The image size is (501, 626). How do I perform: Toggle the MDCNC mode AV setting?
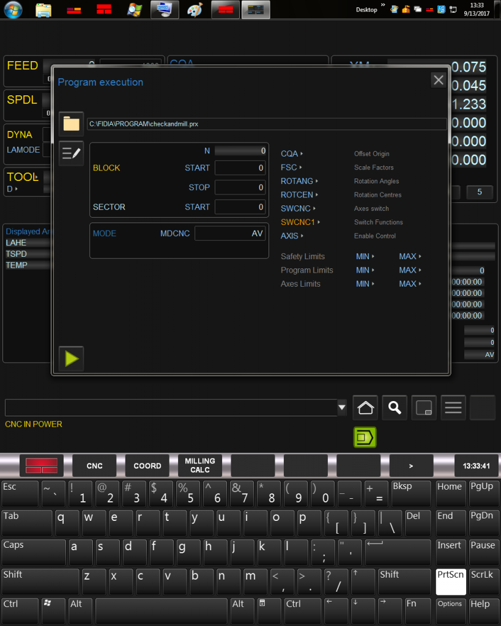pyautogui.click(x=230, y=233)
